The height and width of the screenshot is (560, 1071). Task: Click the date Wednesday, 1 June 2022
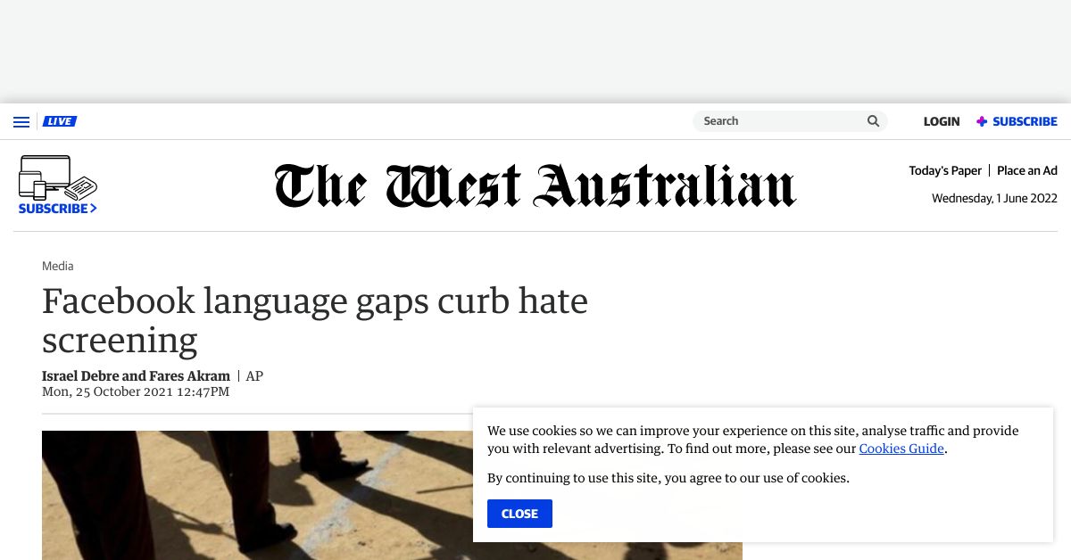pyautogui.click(x=994, y=198)
